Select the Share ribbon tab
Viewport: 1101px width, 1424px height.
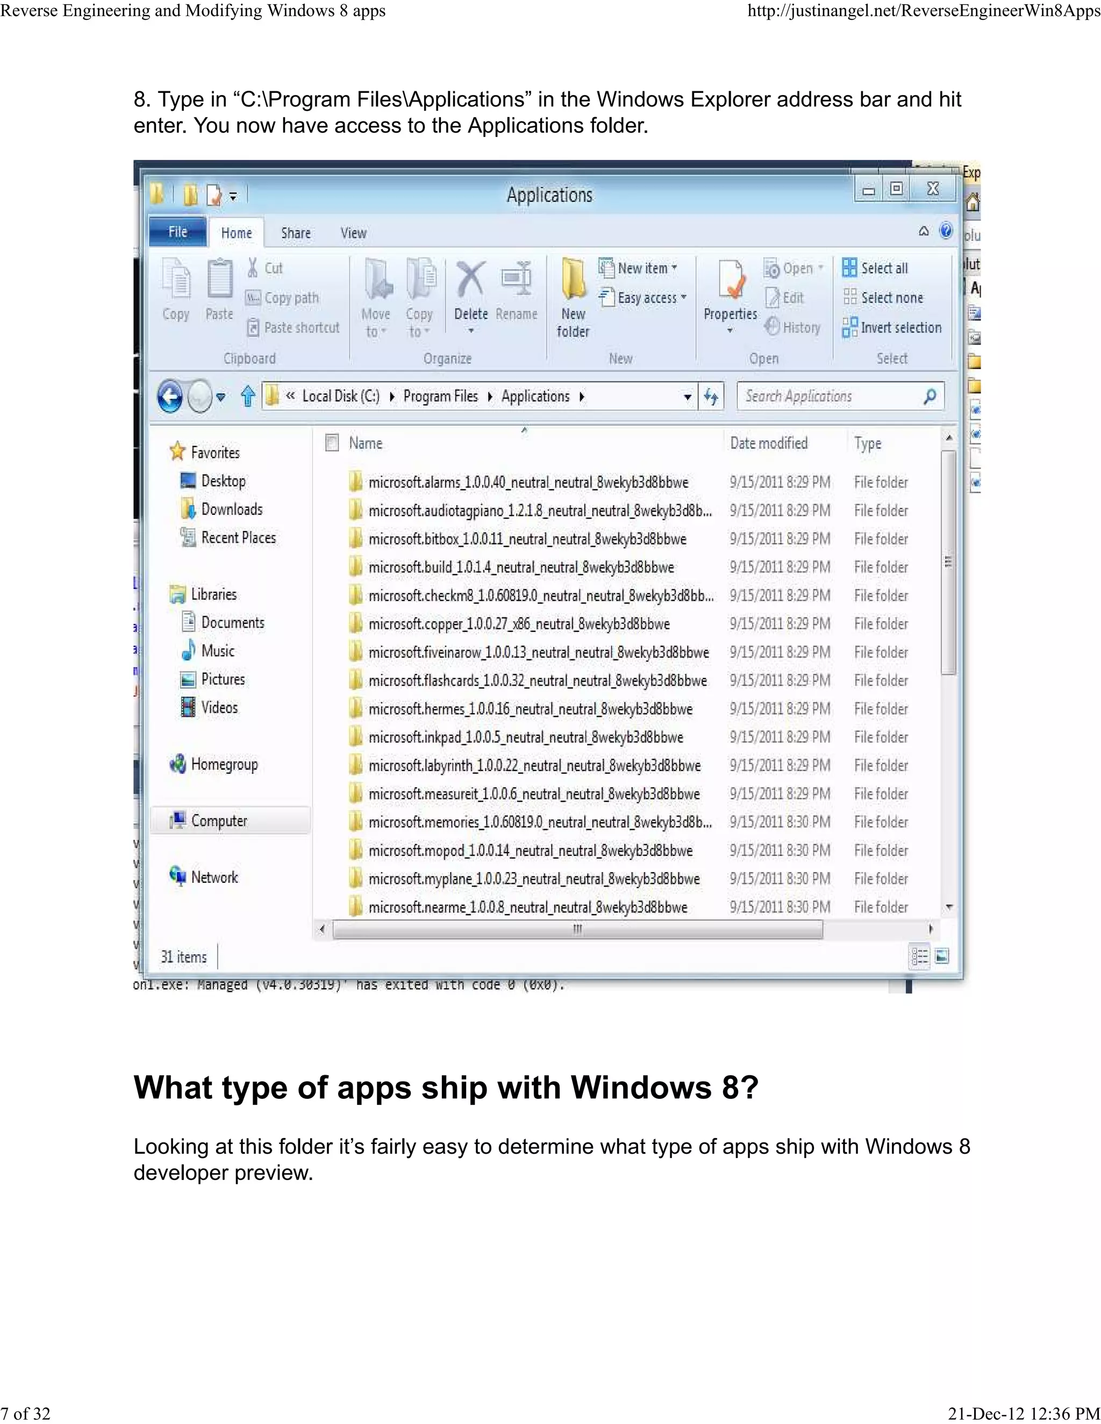tap(296, 233)
